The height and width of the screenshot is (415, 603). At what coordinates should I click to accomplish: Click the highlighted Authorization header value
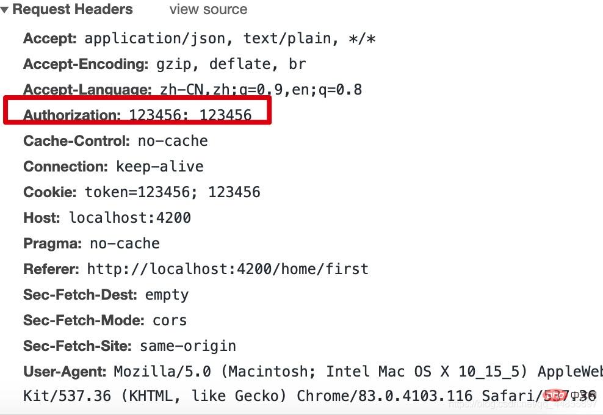[190, 115]
